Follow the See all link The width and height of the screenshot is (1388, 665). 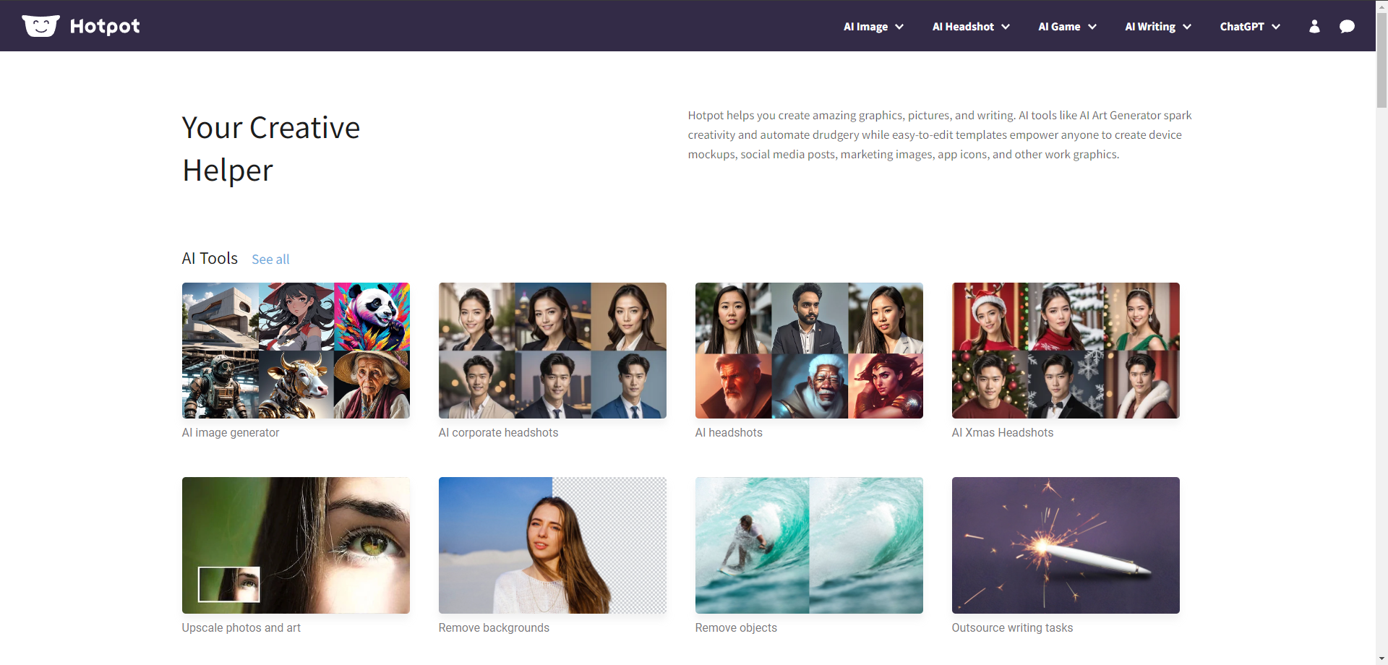(x=270, y=259)
